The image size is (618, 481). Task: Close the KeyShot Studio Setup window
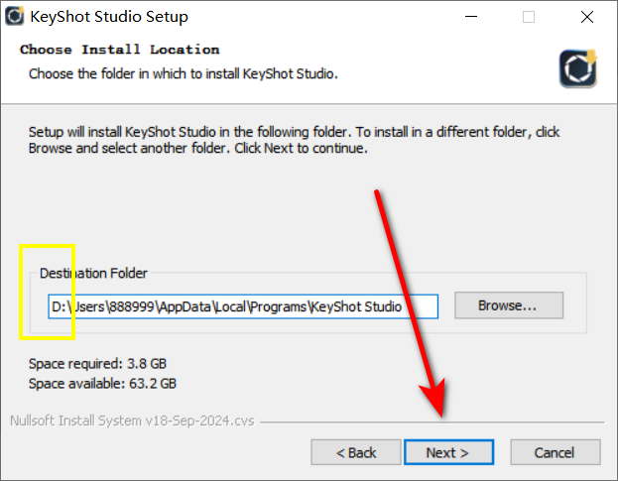pos(587,17)
